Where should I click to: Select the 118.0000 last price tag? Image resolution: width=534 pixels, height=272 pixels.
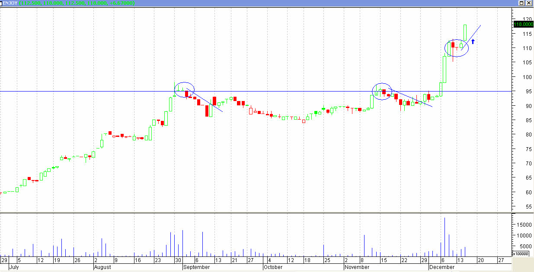click(523, 25)
